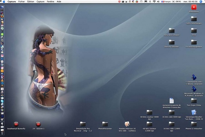The height and width of the screenshot is (137, 205).
Task: Click the clock showing mer. 00:40:58
Action: point(190,2)
